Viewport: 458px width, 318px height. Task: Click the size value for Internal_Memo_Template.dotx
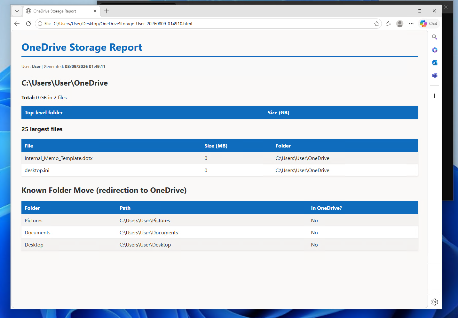[x=206, y=158]
